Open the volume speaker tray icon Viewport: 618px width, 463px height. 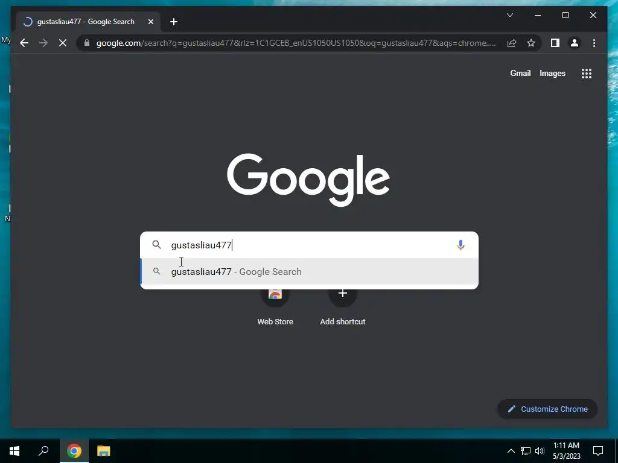(540, 451)
